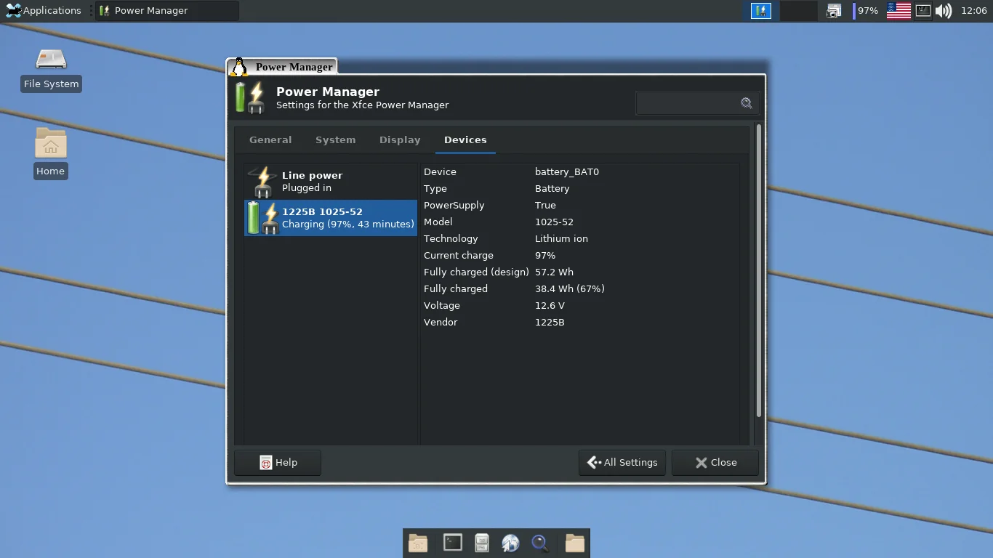Click the plain folder icon in the dock

click(575, 543)
